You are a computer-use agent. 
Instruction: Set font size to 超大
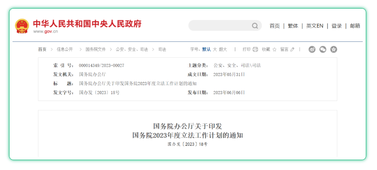click(223, 50)
